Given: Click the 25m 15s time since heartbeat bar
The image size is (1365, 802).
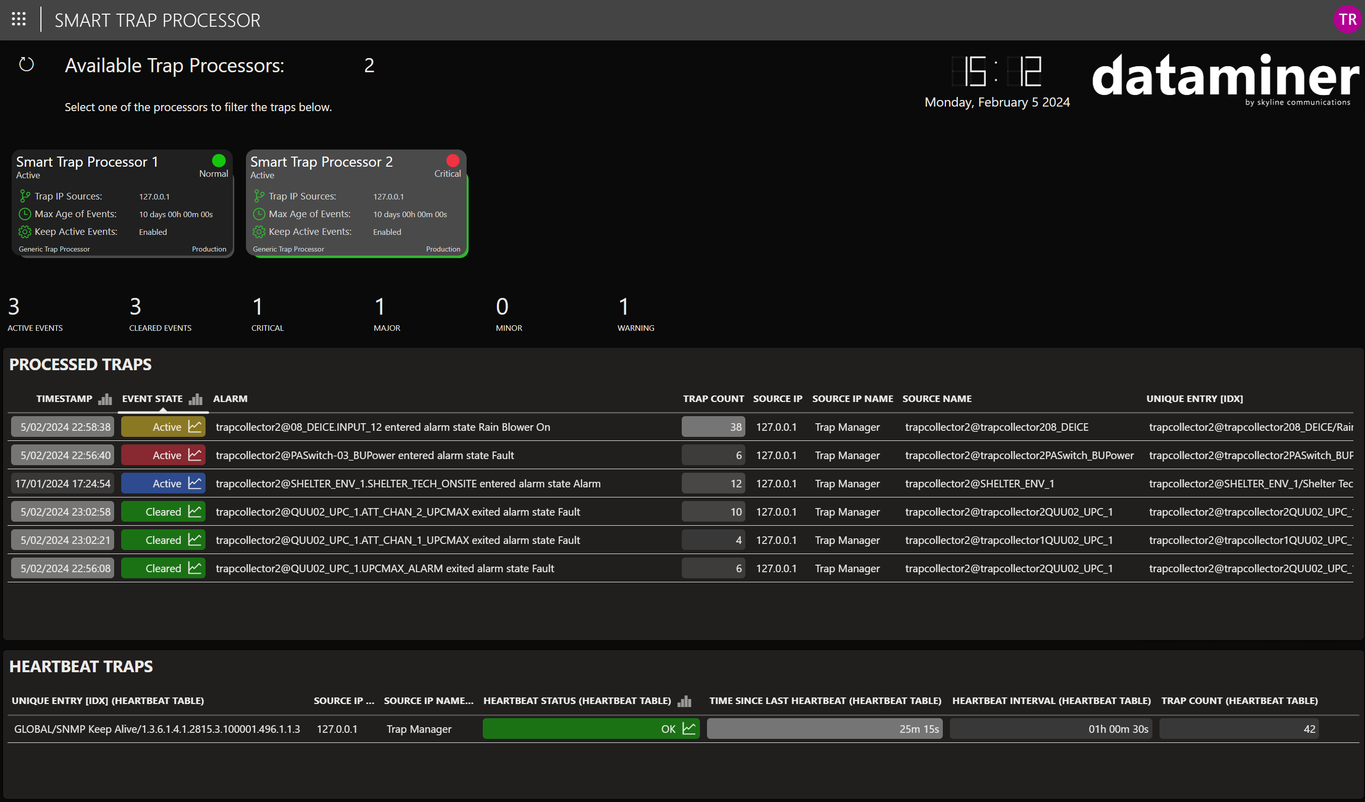Looking at the screenshot, I should [x=824, y=729].
